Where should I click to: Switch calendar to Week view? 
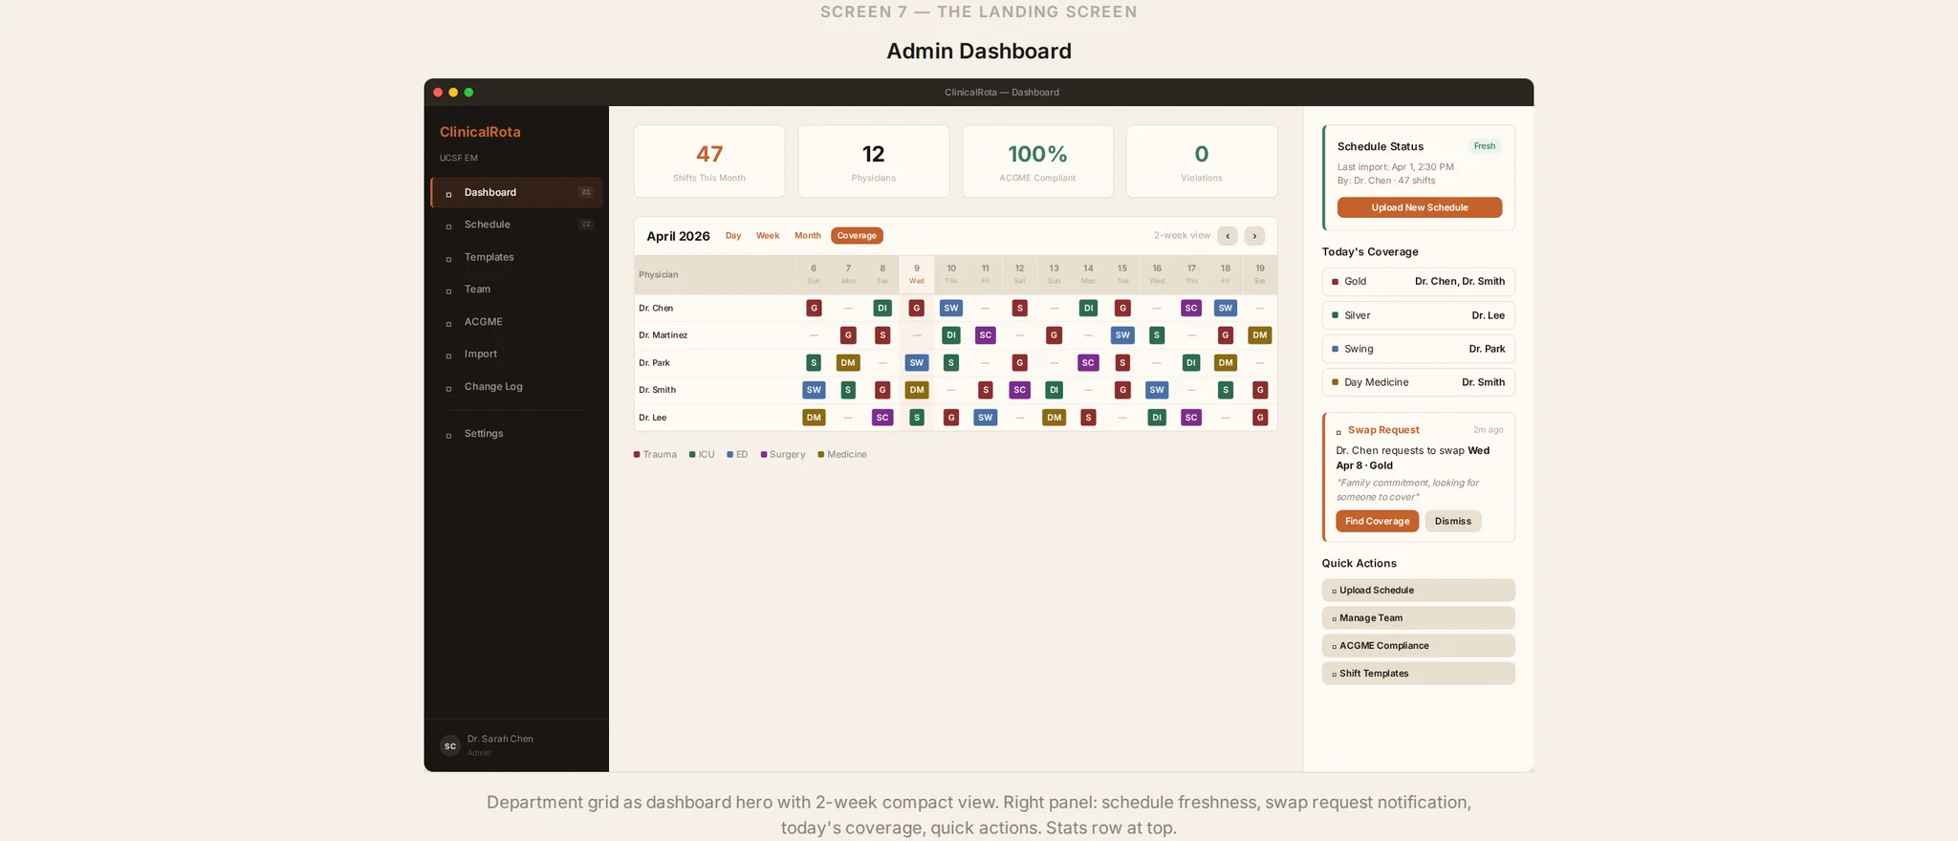point(768,236)
